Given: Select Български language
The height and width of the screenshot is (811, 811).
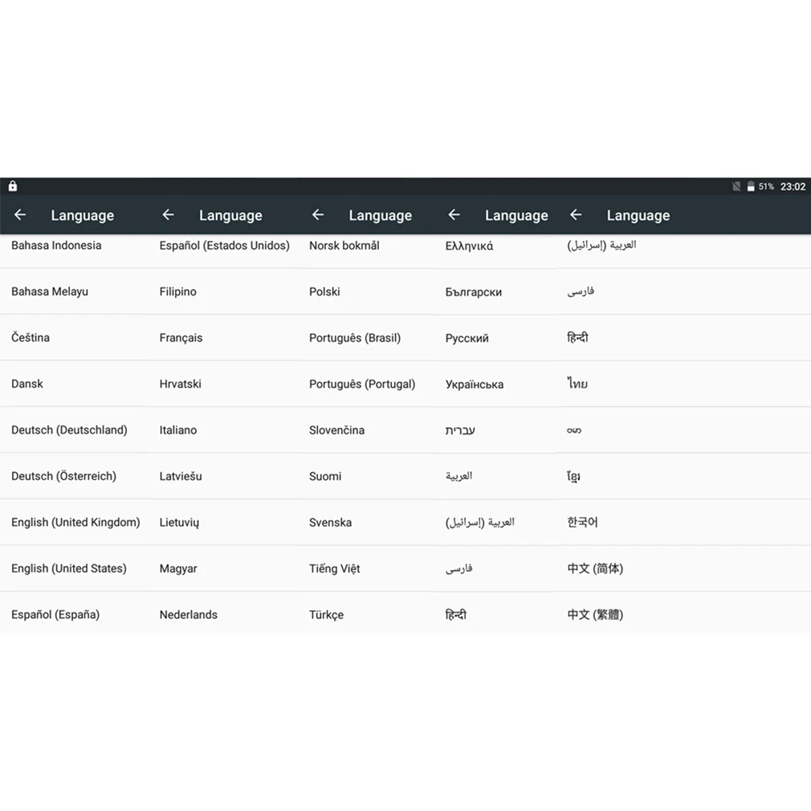Looking at the screenshot, I should click(473, 292).
